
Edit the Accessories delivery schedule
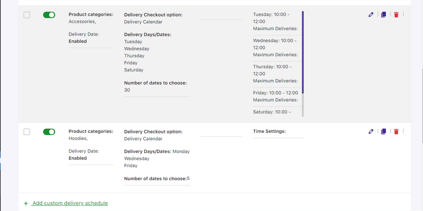tap(371, 15)
